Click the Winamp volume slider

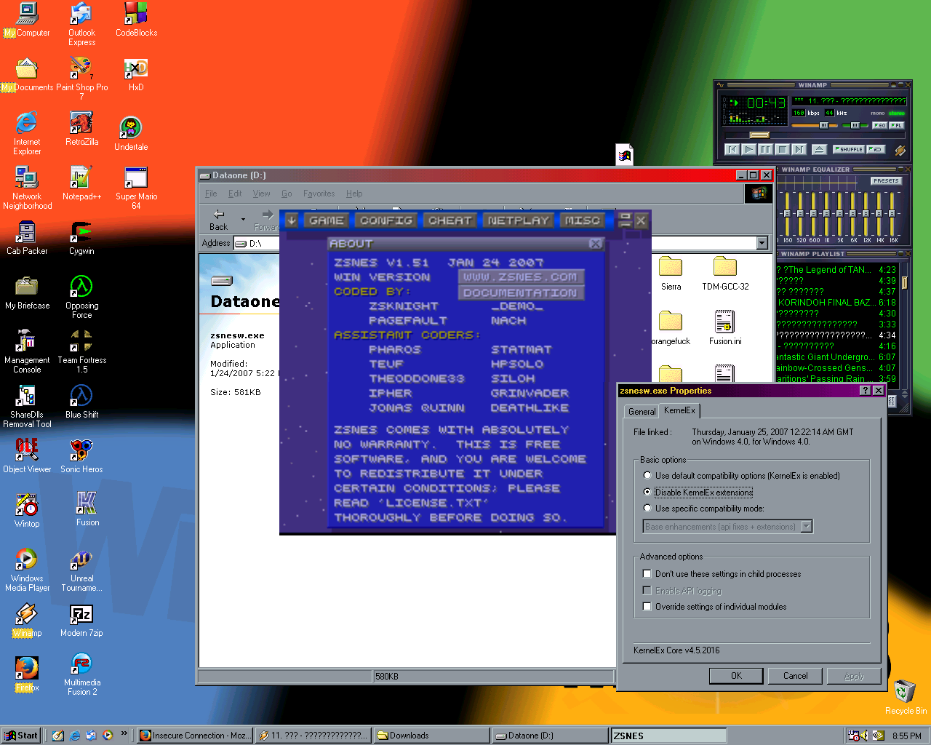click(815, 125)
